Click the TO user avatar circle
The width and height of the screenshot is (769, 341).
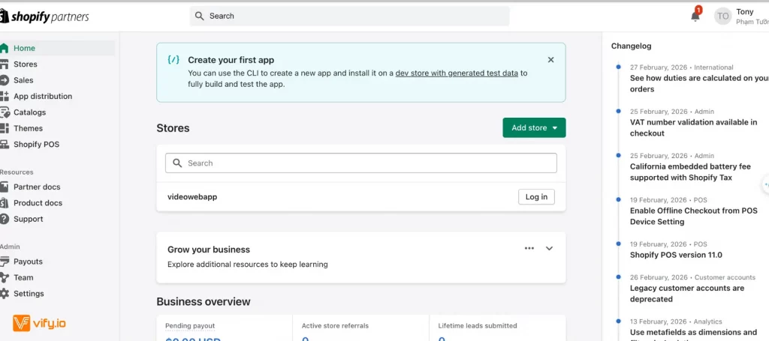[x=723, y=16]
